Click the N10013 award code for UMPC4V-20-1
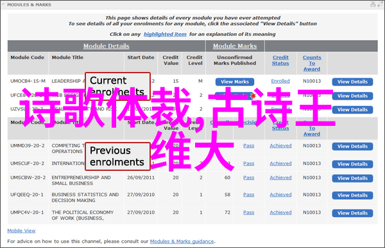 pyautogui.click(x=312, y=212)
